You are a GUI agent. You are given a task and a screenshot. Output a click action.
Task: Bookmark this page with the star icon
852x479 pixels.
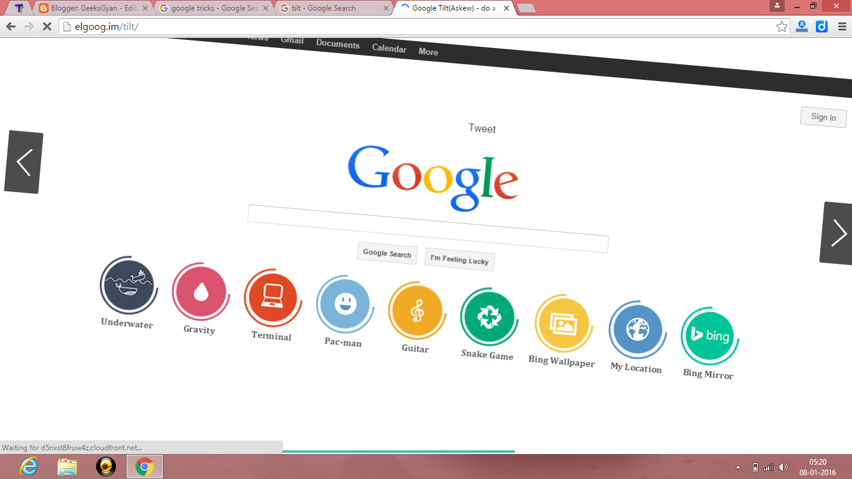(782, 26)
